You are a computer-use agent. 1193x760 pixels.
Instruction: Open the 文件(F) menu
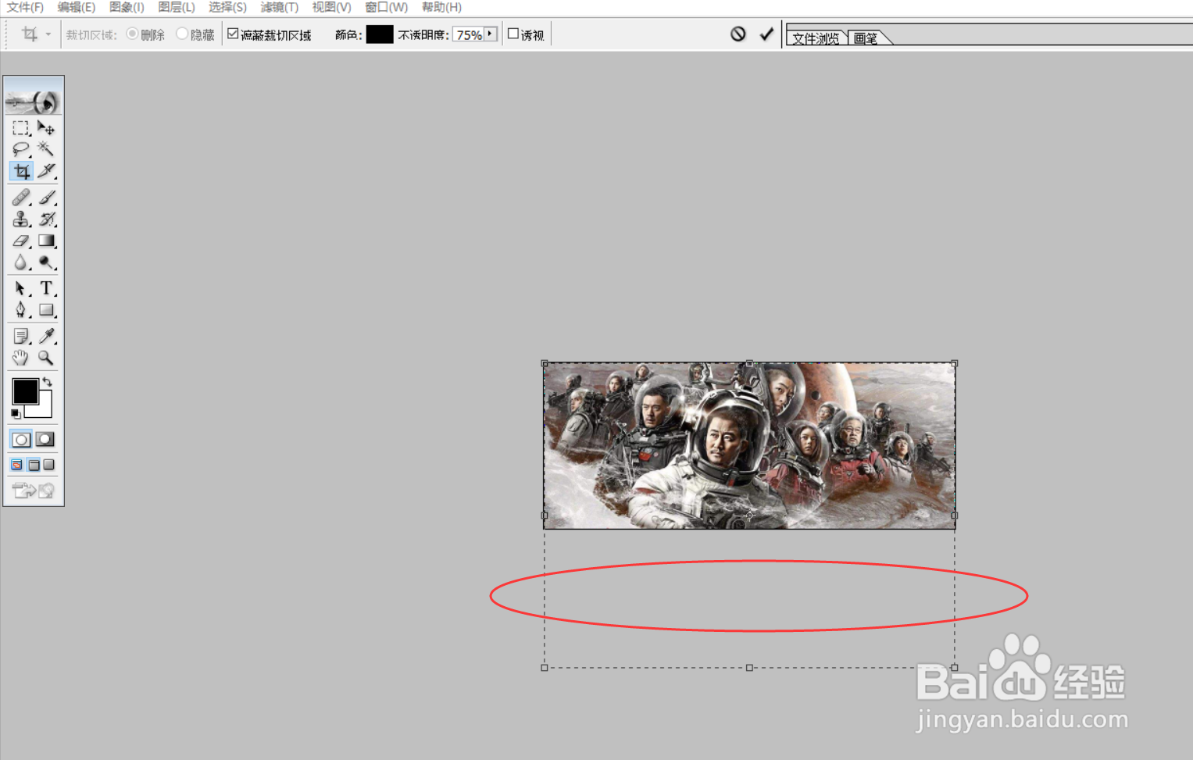click(26, 7)
